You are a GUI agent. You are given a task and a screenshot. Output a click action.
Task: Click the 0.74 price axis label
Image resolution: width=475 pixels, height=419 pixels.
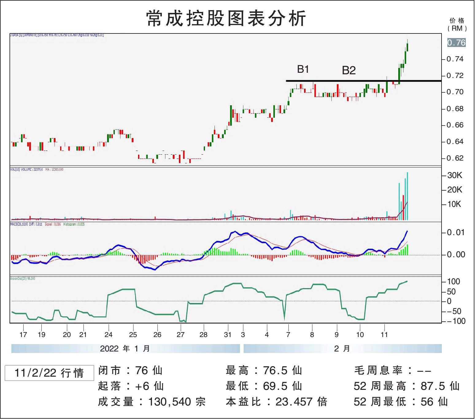pos(455,59)
